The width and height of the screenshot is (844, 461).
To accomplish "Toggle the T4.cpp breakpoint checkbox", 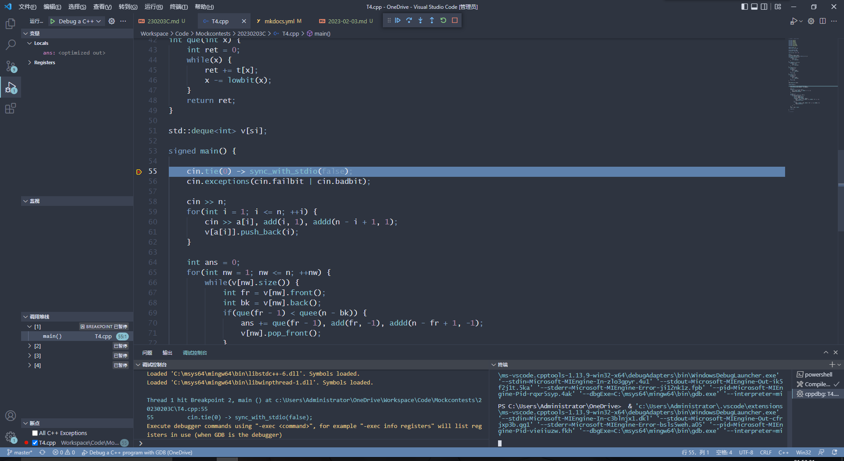I will tap(35, 443).
